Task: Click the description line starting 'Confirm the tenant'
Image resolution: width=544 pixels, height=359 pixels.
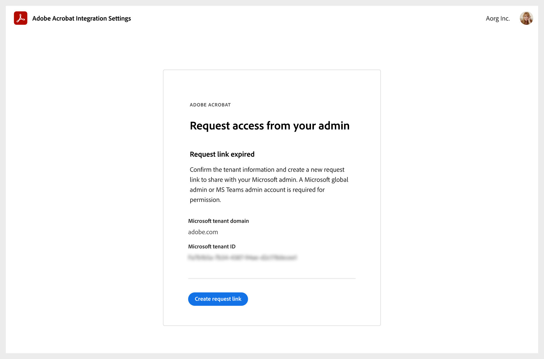Action: coord(267,170)
